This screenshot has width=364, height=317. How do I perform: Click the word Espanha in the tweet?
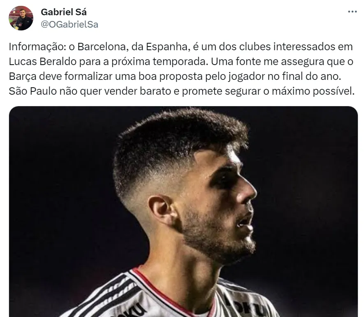167,47
